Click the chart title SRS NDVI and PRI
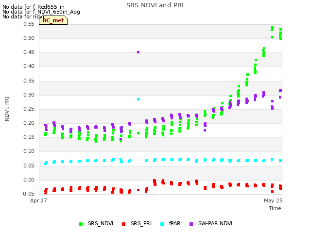311x233 pixels. [155, 5]
